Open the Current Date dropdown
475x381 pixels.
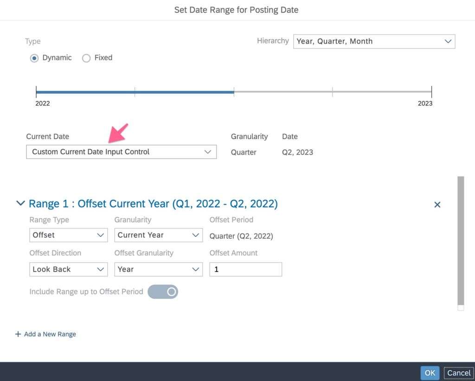pyautogui.click(x=121, y=152)
